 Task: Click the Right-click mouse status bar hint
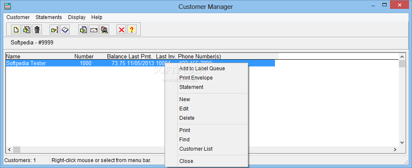click(x=102, y=160)
